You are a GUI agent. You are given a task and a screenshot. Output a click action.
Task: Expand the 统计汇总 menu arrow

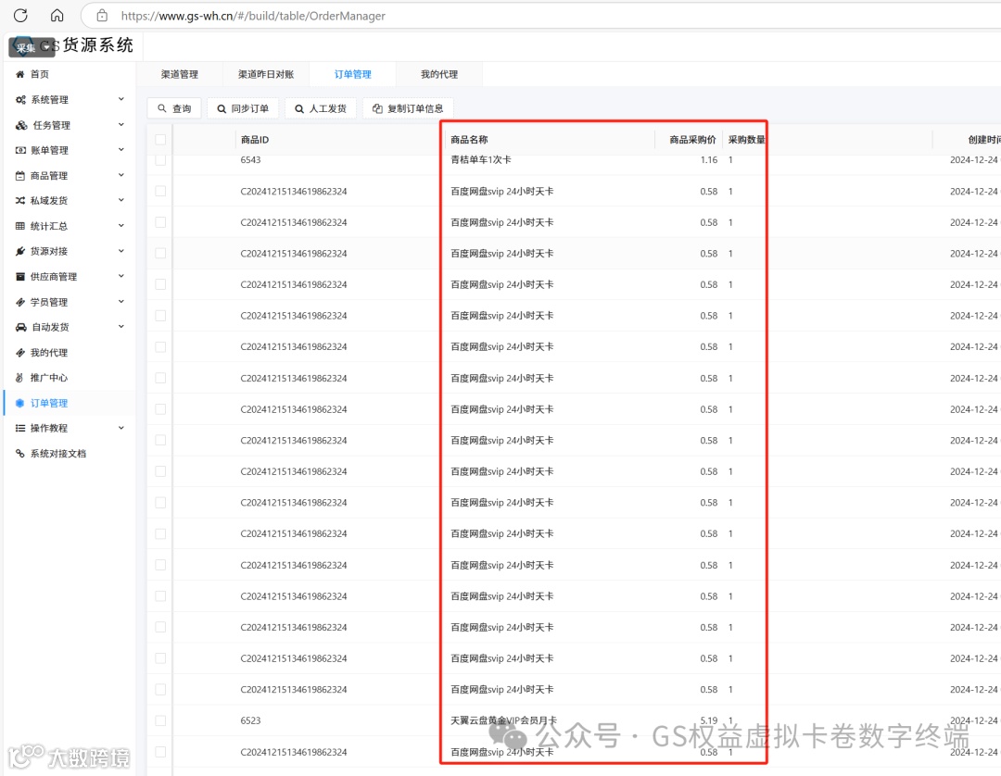120,225
